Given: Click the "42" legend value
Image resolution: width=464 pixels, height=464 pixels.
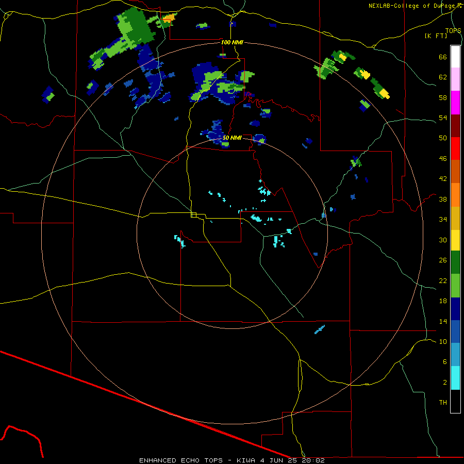Looking at the screenshot, I should (x=443, y=179).
